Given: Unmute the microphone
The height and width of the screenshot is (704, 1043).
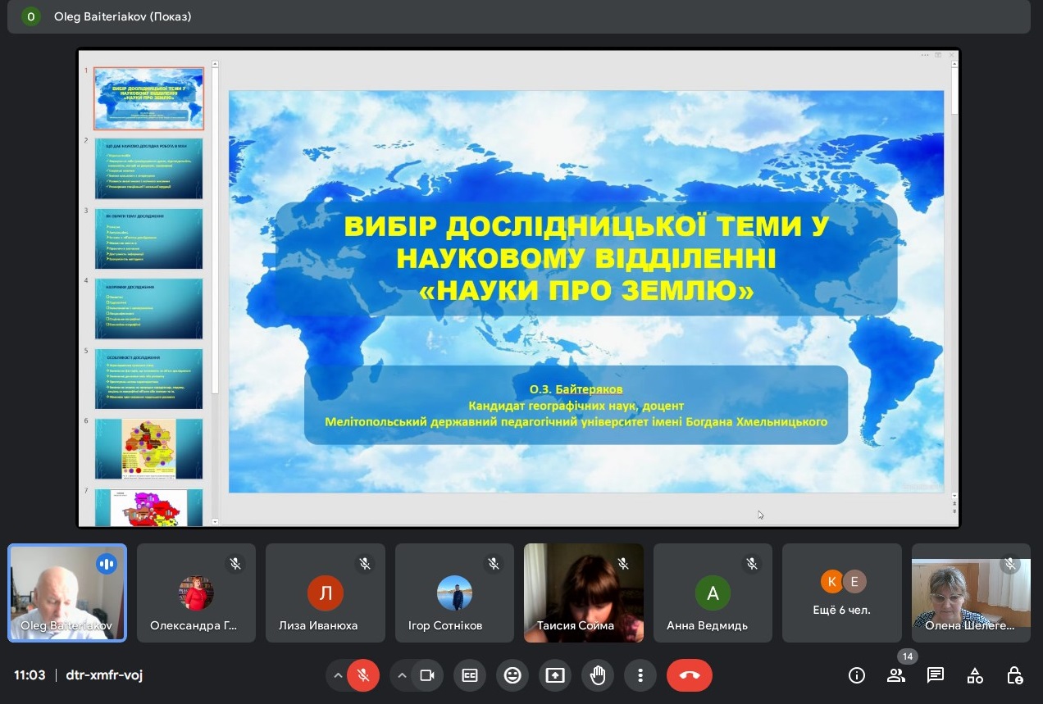Looking at the screenshot, I should 363,675.
